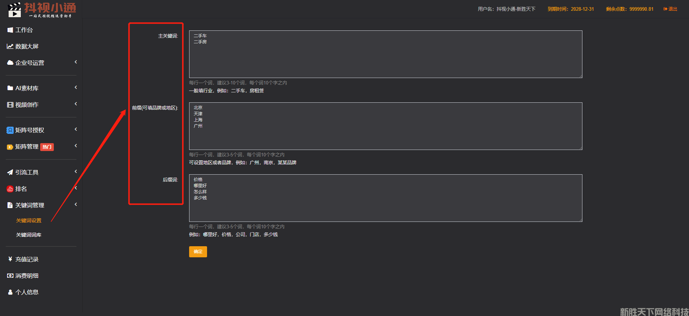Screen dimensions: 689x316
Task: Click inside the 主关键词 text area
Action: pos(385,54)
